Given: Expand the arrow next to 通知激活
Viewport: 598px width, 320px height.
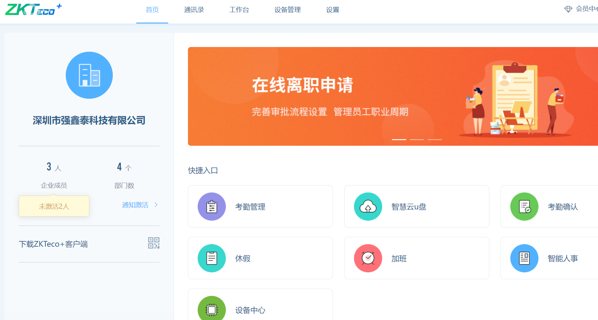Looking at the screenshot, I should [x=156, y=205].
